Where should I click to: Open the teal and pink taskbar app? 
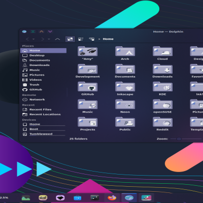tap(146, 198)
